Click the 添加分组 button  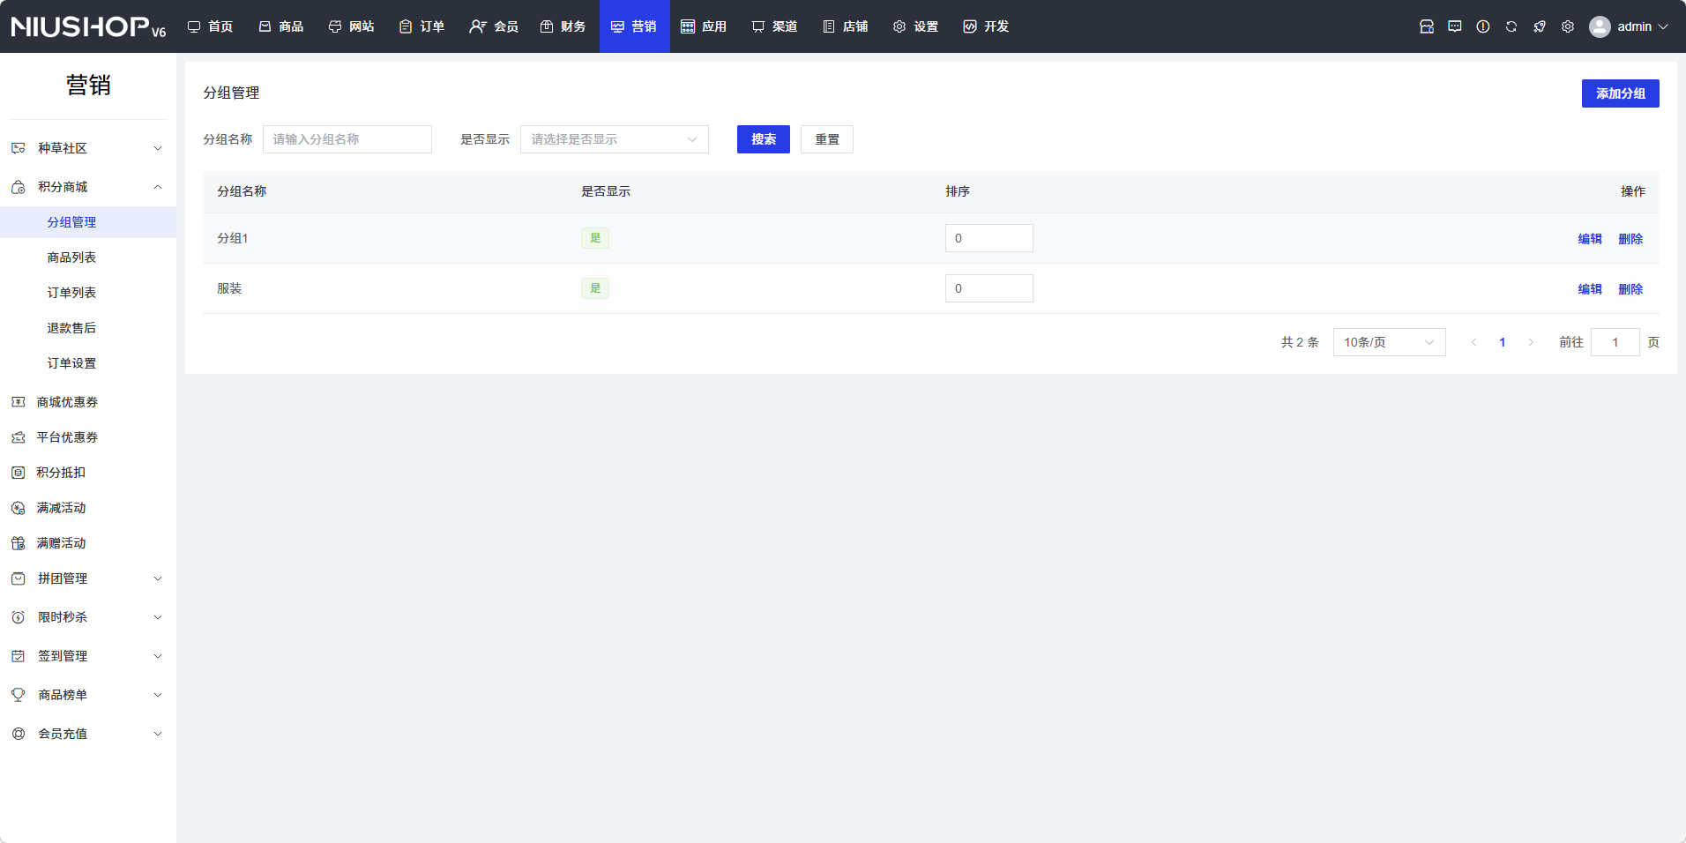(x=1619, y=93)
